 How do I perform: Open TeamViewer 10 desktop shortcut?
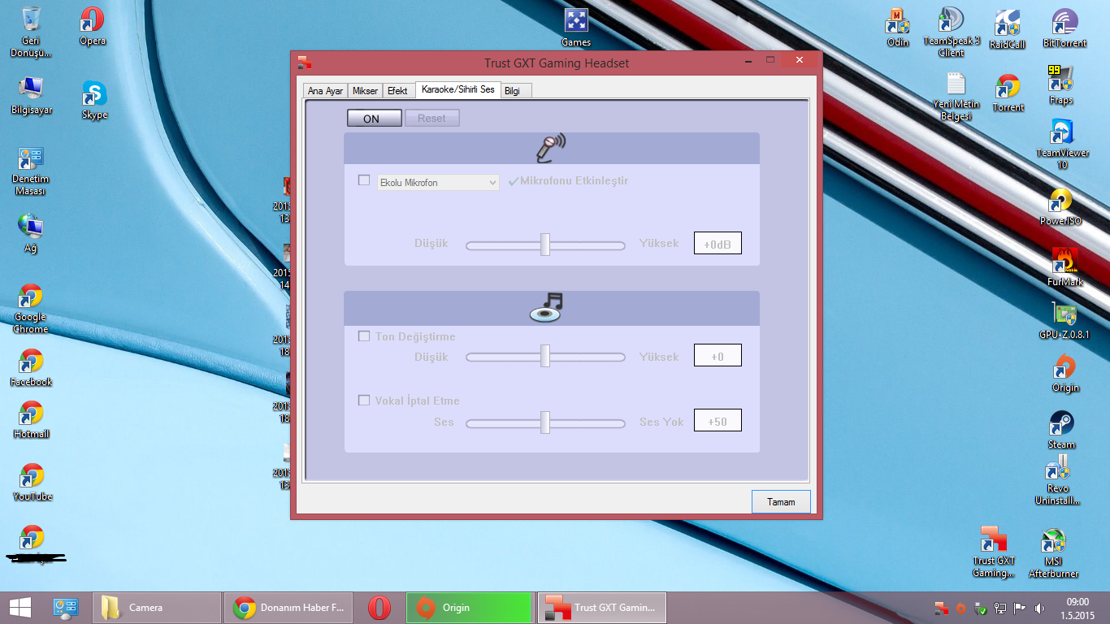(x=1062, y=145)
